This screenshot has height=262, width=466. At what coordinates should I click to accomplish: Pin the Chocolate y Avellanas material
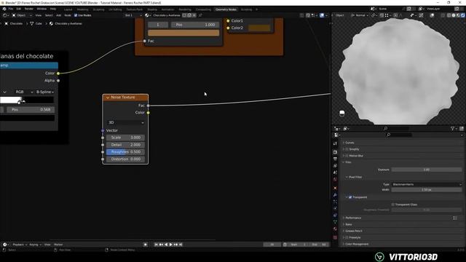[200, 15]
